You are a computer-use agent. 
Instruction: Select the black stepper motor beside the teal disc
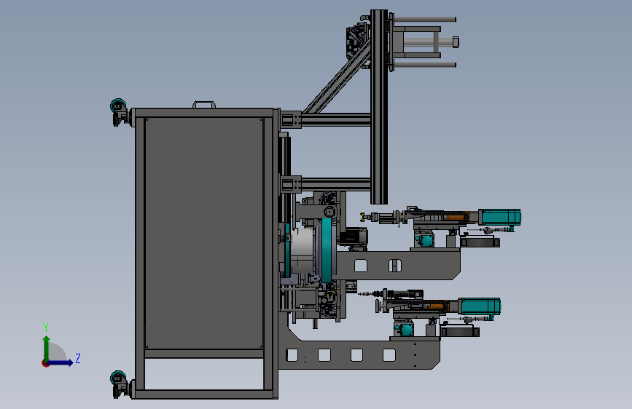pyautogui.click(x=354, y=237)
